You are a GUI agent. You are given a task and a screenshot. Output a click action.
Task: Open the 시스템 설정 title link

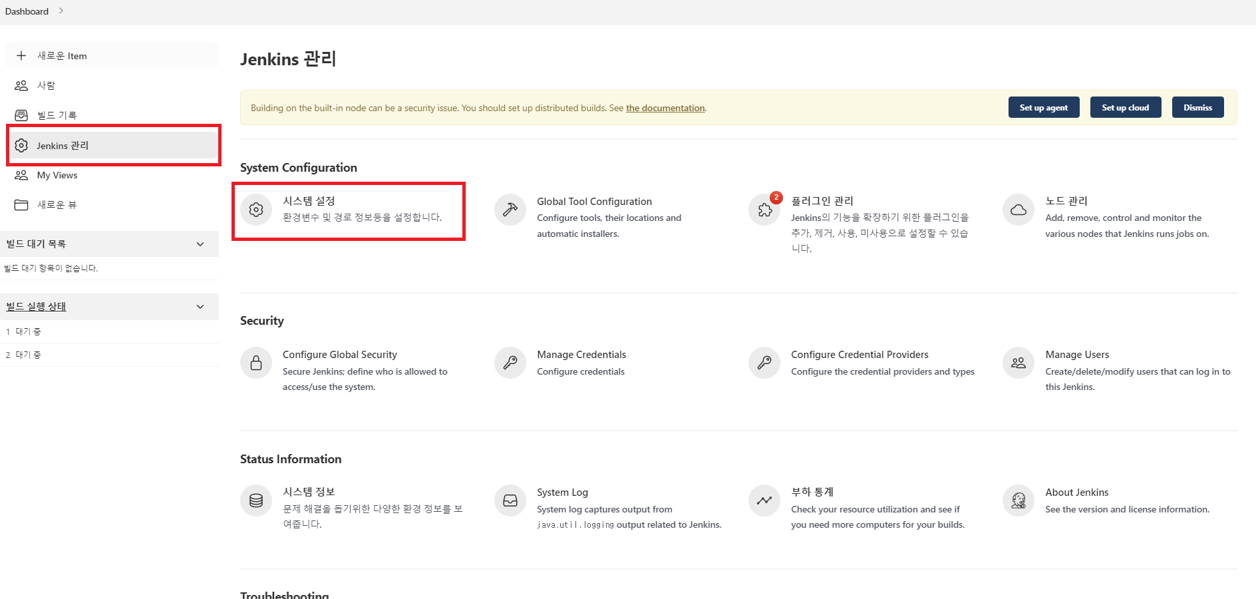click(309, 201)
